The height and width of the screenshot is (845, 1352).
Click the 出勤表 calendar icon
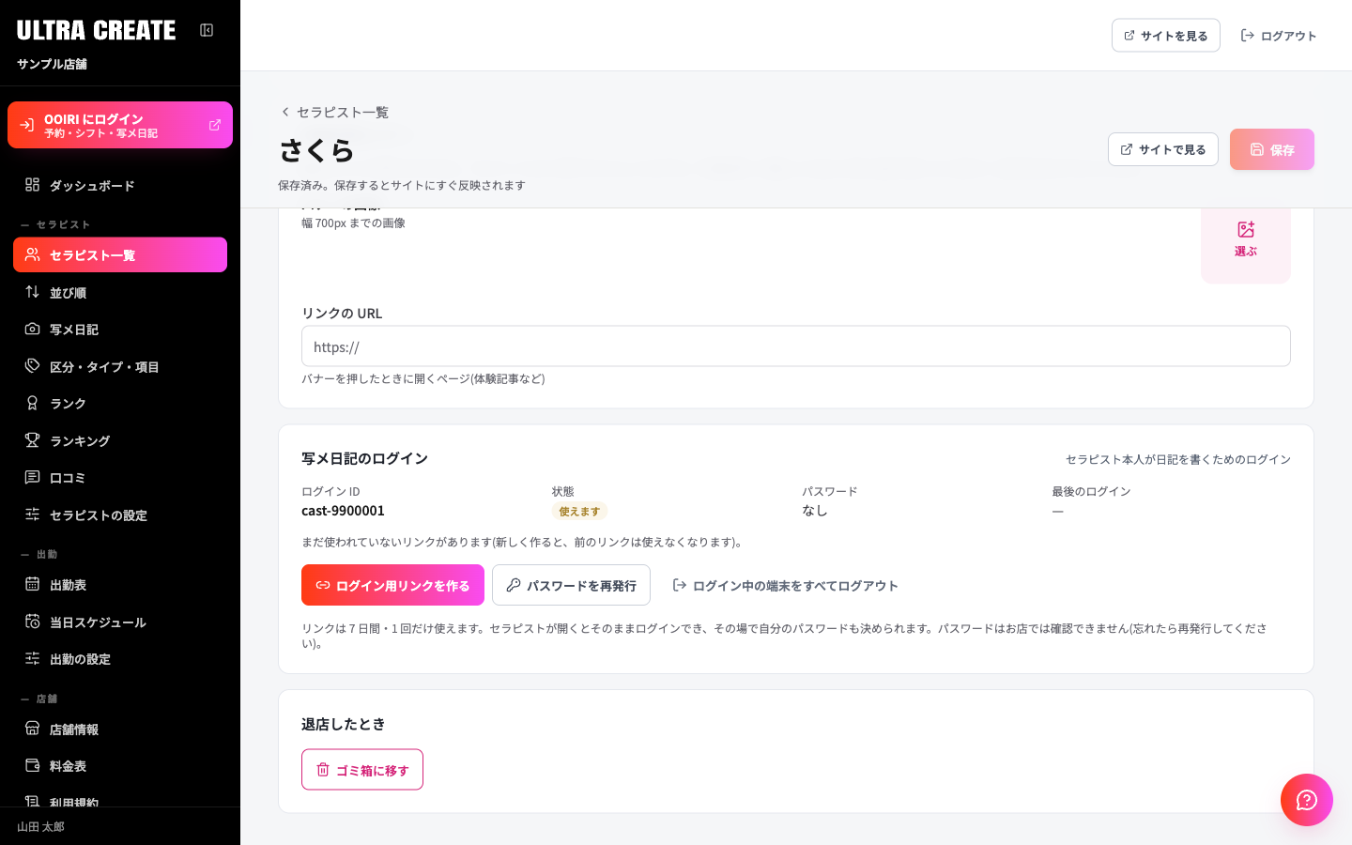click(32, 584)
